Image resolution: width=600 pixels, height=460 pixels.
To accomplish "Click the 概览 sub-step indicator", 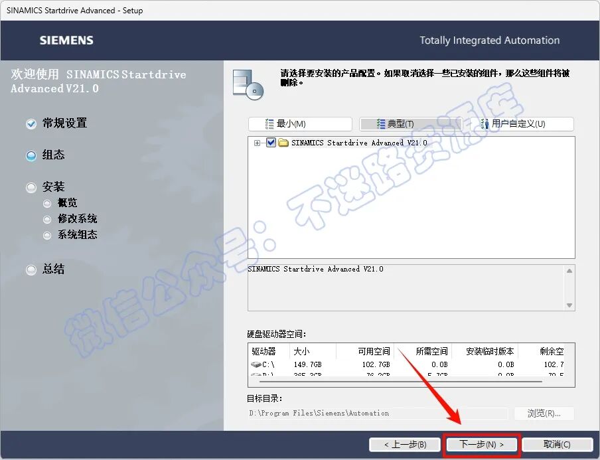I will [x=47, y=203].
